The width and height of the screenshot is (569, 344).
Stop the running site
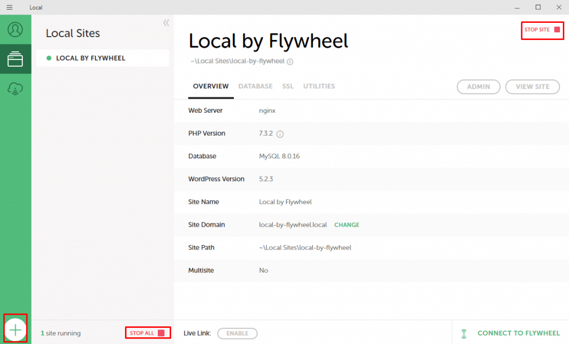coord(542,30)
